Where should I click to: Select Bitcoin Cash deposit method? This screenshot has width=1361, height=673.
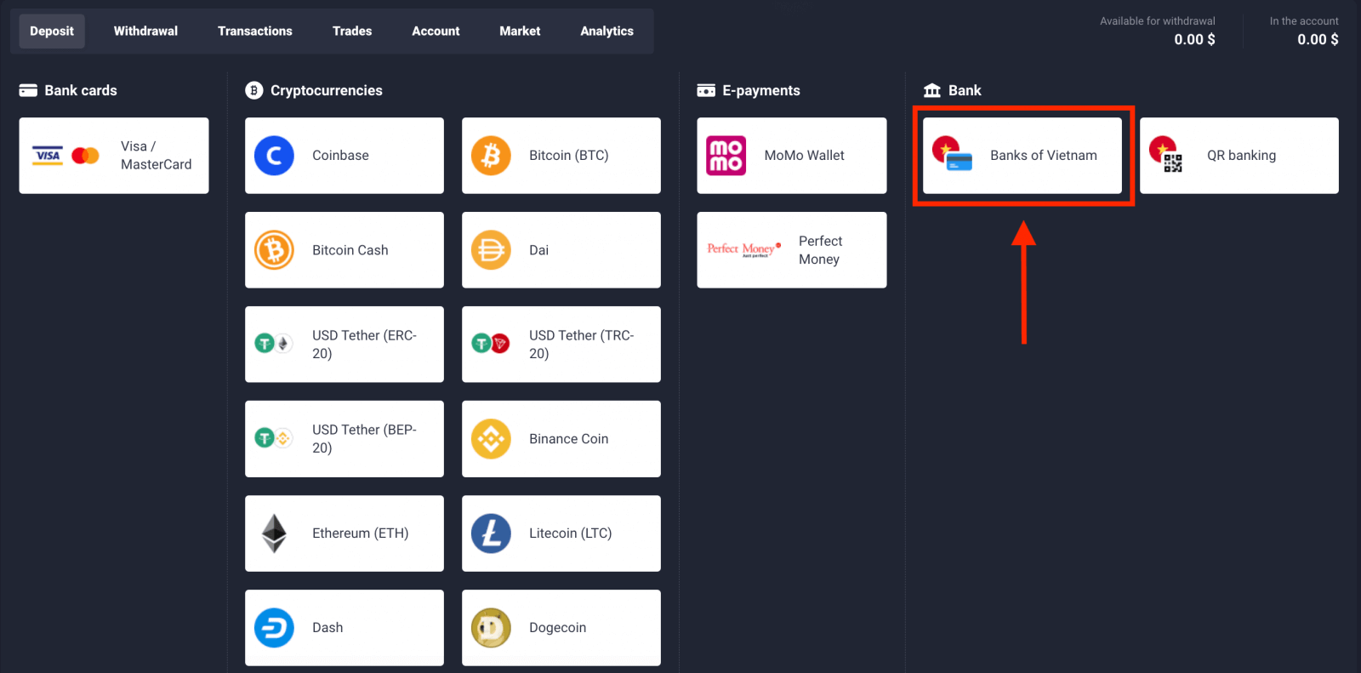[x=344, y=250]
